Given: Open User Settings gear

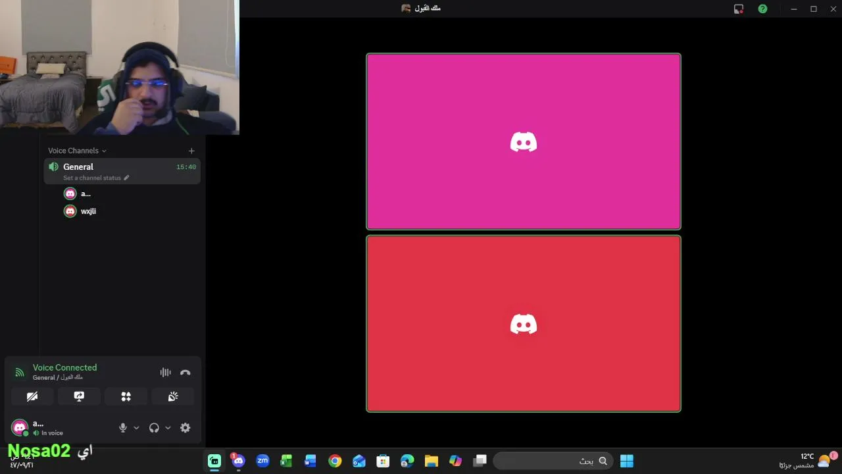Looking at the screenshot, I should pos(186,428).
